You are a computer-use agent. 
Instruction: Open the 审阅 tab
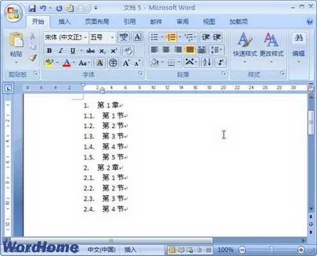[x=183, y=22]
